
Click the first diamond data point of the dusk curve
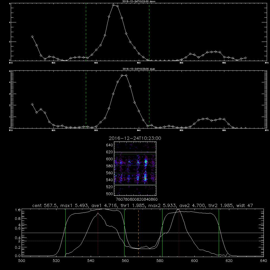tap(32, 104)
